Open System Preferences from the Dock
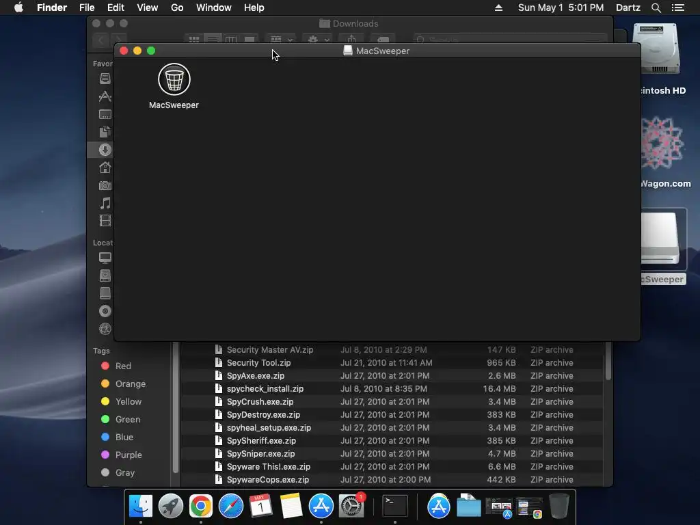This screenshot has height=525, width=700. pos(351,507)
